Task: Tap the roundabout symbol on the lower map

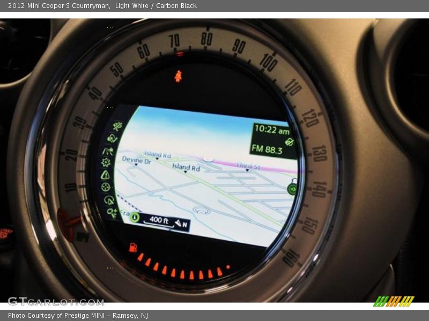Action: pos(202,210)
